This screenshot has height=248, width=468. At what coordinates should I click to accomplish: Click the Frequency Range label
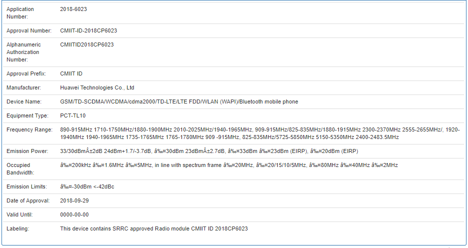(x=30, y=129)
